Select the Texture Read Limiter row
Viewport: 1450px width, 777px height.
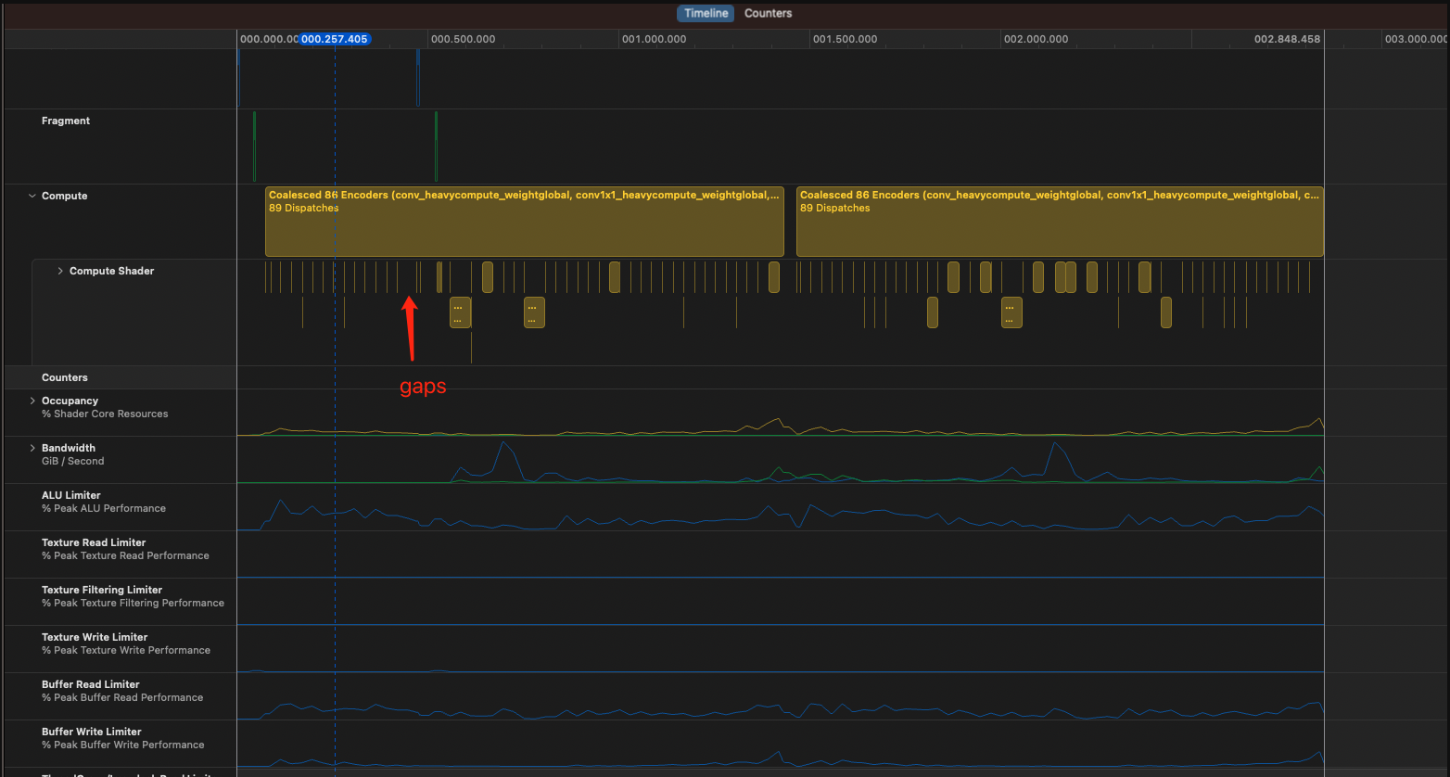[x=94, y=542]
